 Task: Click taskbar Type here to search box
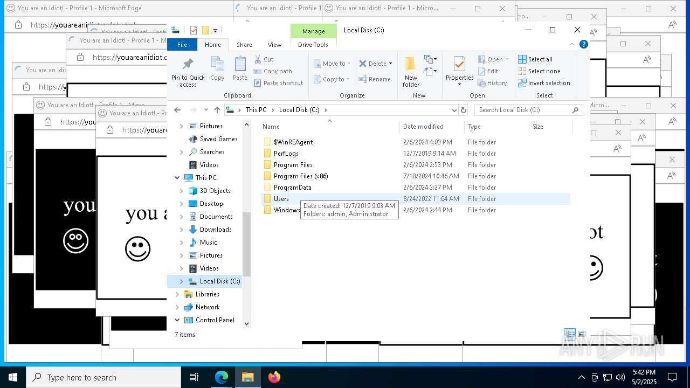click(x=103, y=377)
